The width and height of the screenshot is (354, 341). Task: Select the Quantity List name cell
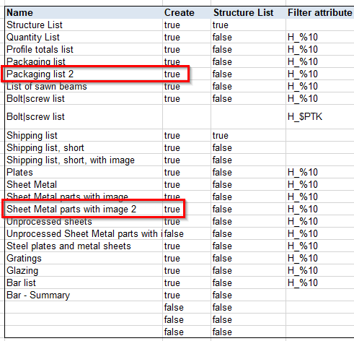(84, 37)
